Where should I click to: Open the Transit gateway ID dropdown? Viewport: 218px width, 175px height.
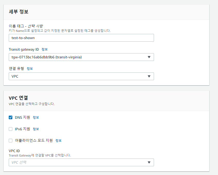[81, 57]
